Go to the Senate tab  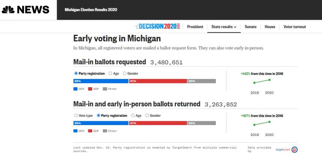250,27
